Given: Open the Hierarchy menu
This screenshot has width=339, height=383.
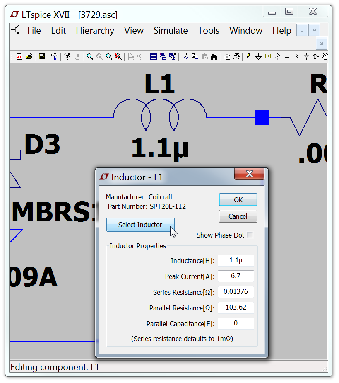Looking at the screenshot, I should (x=95, y=31).
